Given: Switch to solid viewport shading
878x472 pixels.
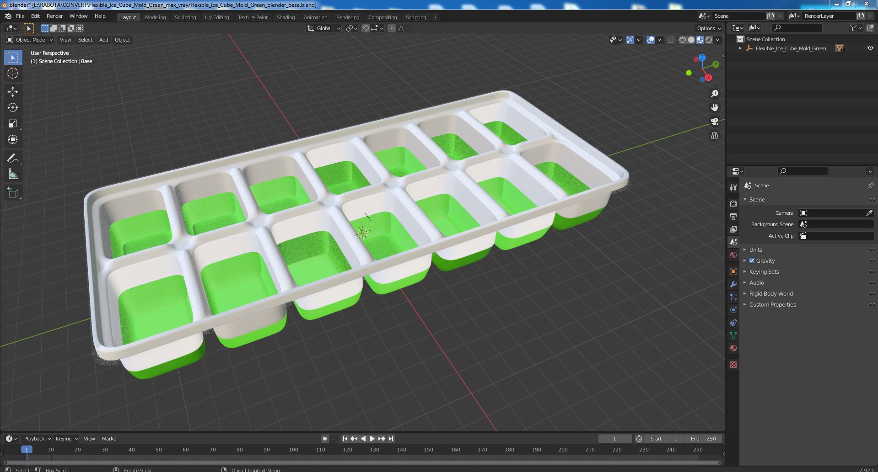Looking at the screenshot, I should (691, 40).
